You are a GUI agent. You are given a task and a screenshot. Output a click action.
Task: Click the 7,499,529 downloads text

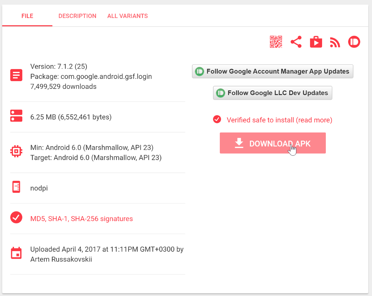64,86
